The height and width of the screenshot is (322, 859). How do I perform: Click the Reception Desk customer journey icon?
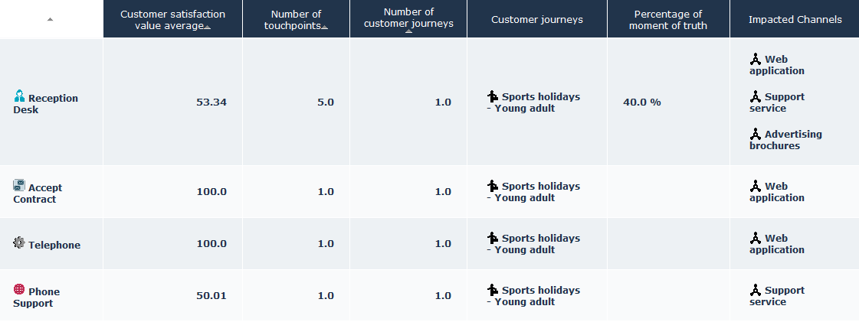(x=493, y=96)
